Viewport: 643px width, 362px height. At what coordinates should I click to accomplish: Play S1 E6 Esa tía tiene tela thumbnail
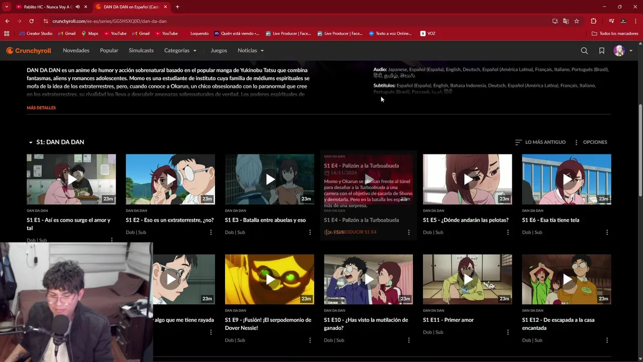click(567, 179)
